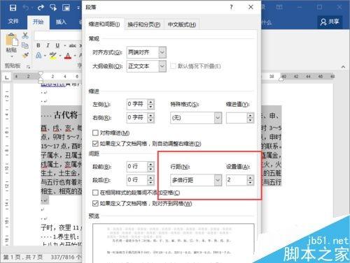Click the page count in status bar
Screen dimensions: 350x263
(x=23, y=257)
